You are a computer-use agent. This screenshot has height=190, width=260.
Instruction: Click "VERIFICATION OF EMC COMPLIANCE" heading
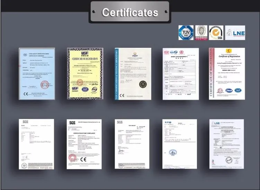(84, 133)
